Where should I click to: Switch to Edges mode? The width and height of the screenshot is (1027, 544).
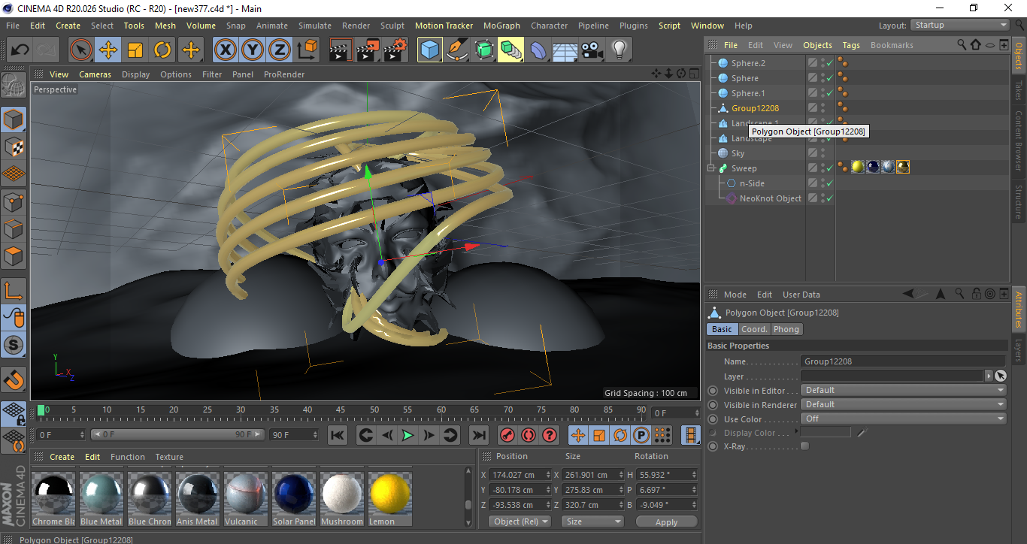[x=14, y=228]
